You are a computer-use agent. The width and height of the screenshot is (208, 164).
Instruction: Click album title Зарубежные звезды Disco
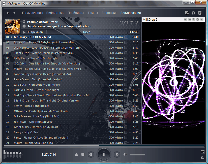59,26
